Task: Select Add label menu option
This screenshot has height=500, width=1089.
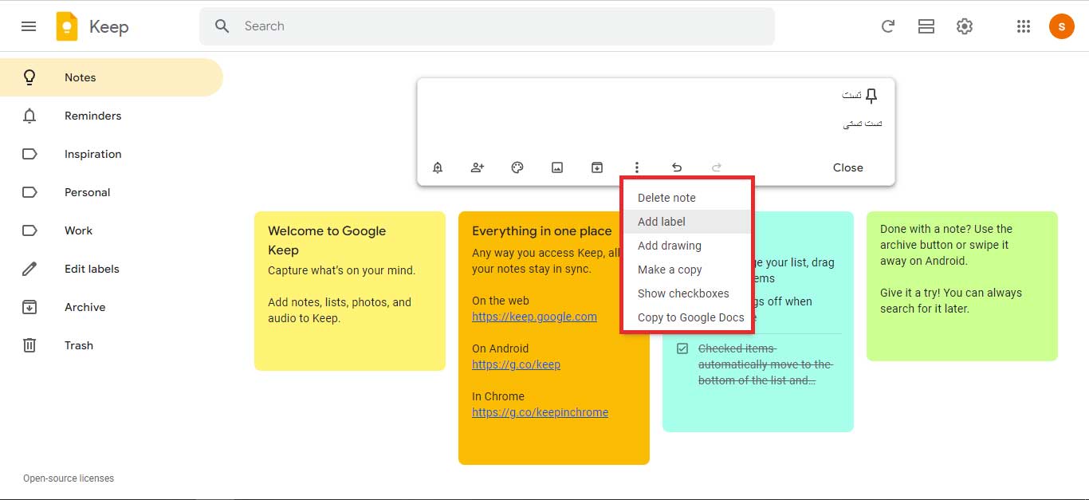Action: [x=686, y=222]
